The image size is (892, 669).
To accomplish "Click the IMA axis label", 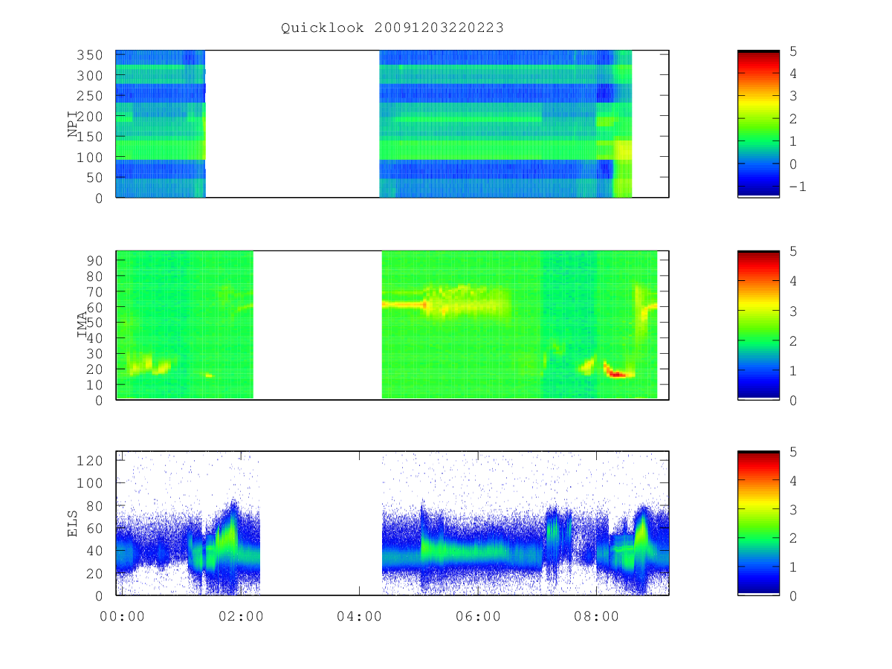I will (x=83, y=326).
